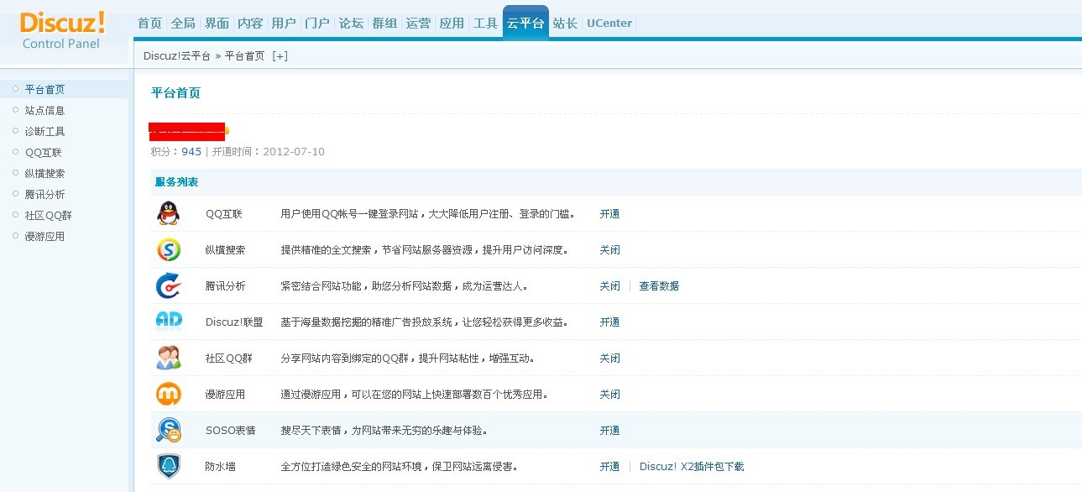
Task: Open the 应用 top menu
Action: coord(452,24)
